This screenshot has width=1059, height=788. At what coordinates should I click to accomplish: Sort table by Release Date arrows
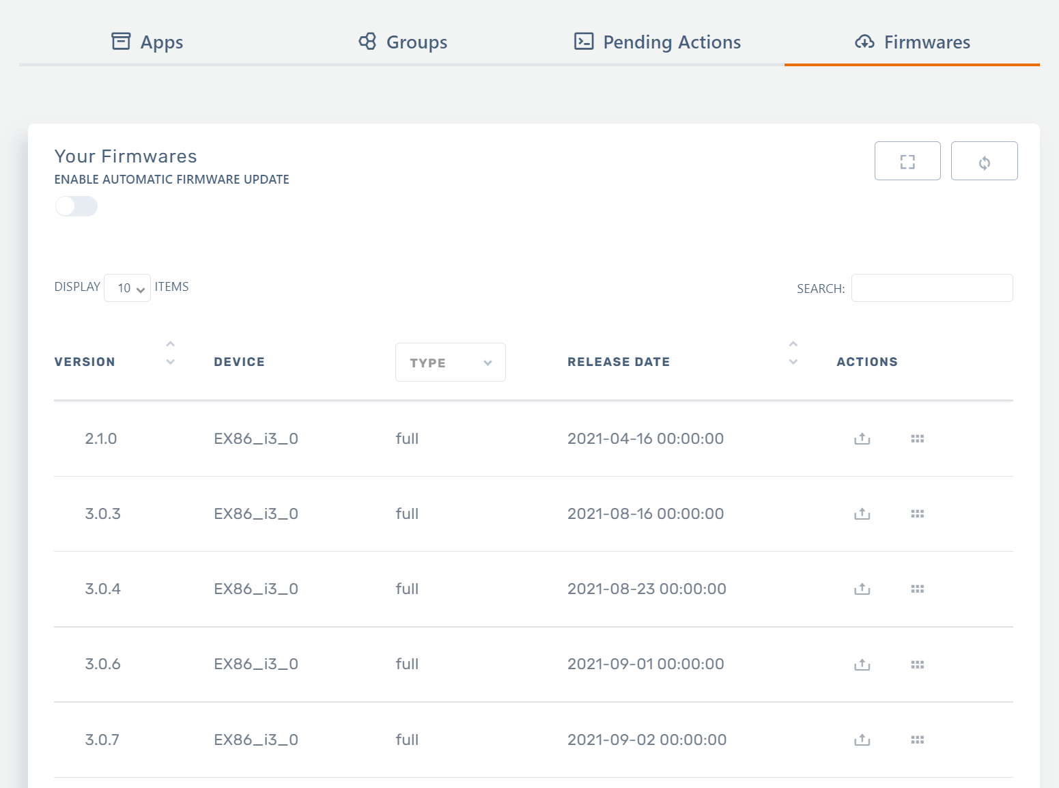pos(793,353)
